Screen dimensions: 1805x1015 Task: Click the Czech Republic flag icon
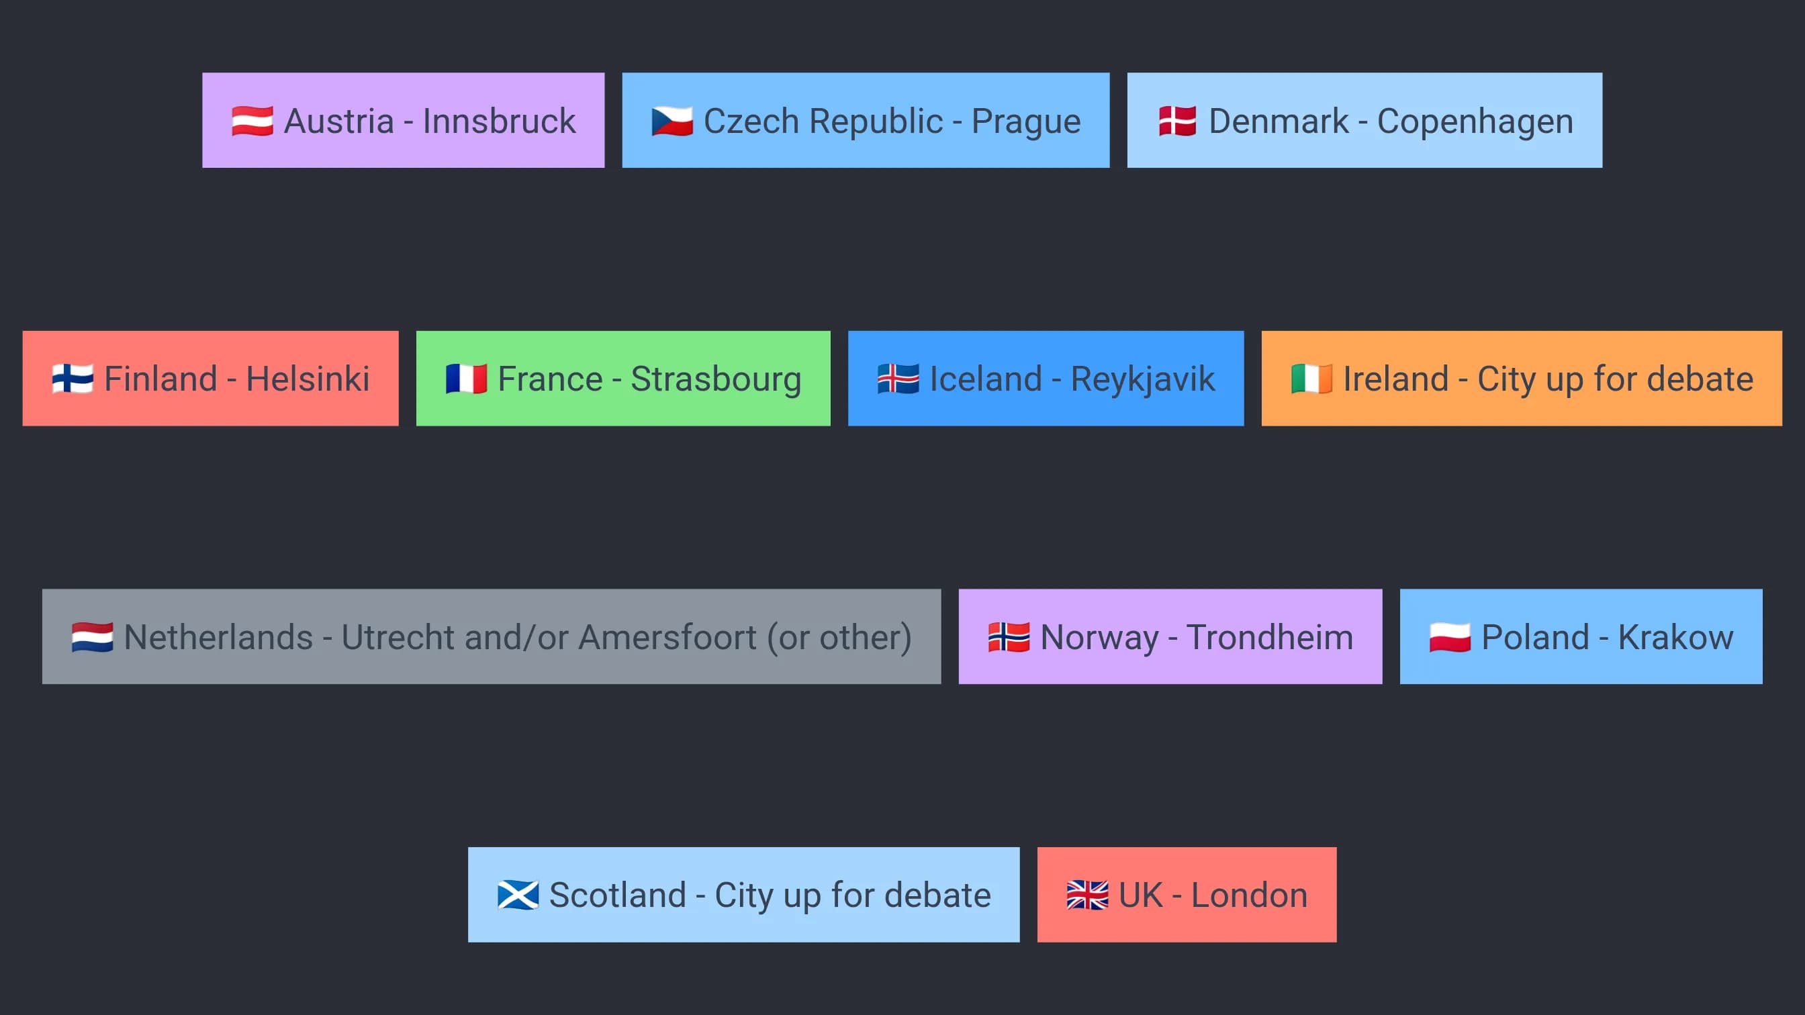click(x=672, y=122)
